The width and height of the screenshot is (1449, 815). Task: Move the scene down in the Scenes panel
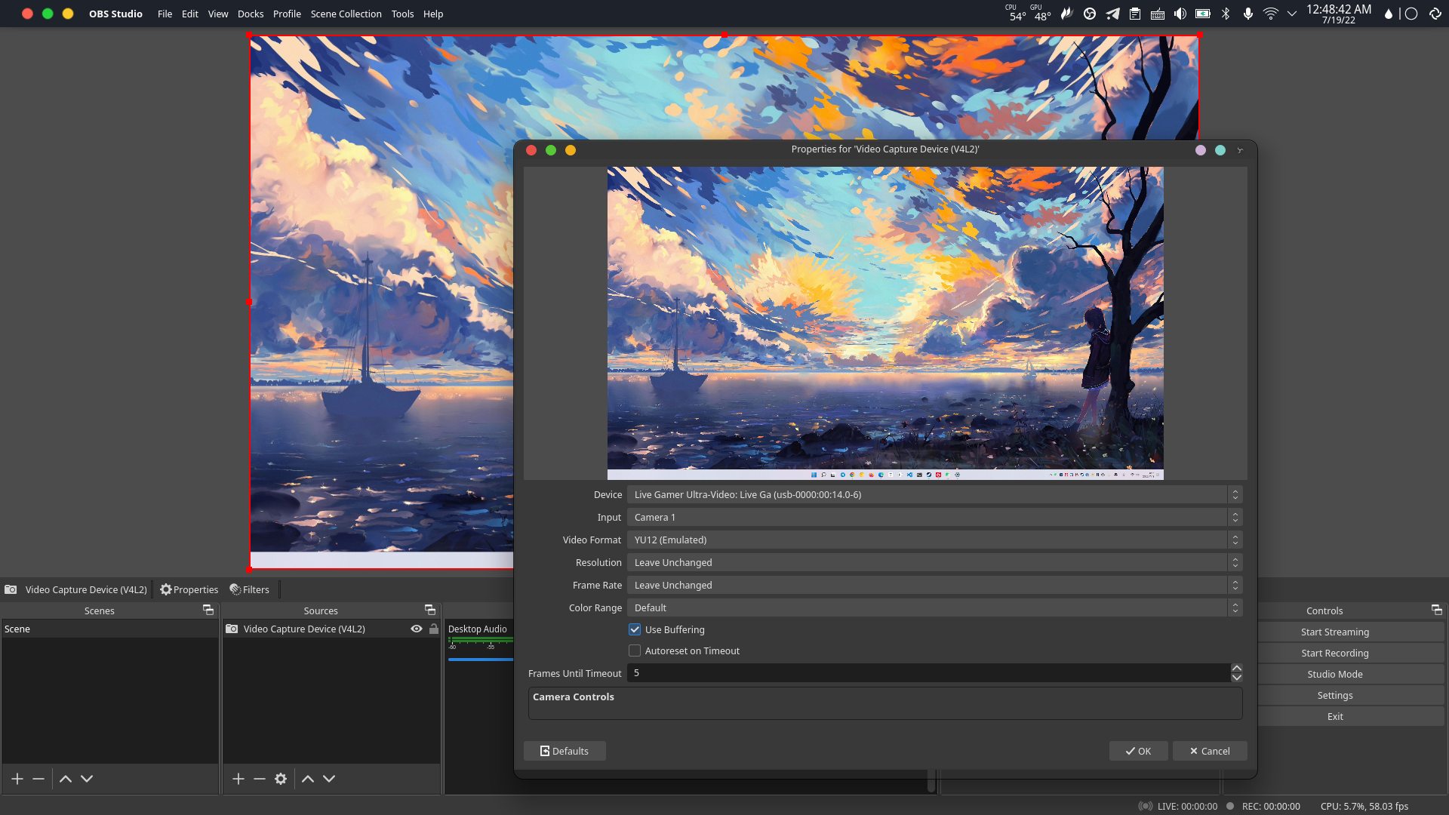pyautogui.click(x=87, y=779)
